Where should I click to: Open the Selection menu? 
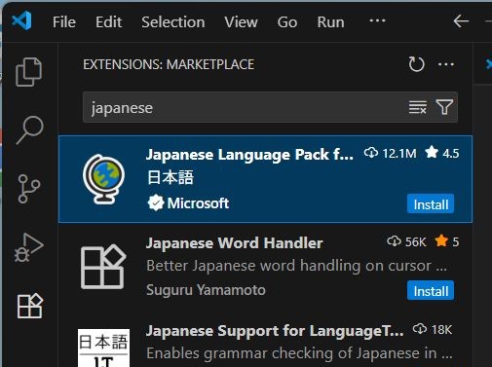[173, 22]
